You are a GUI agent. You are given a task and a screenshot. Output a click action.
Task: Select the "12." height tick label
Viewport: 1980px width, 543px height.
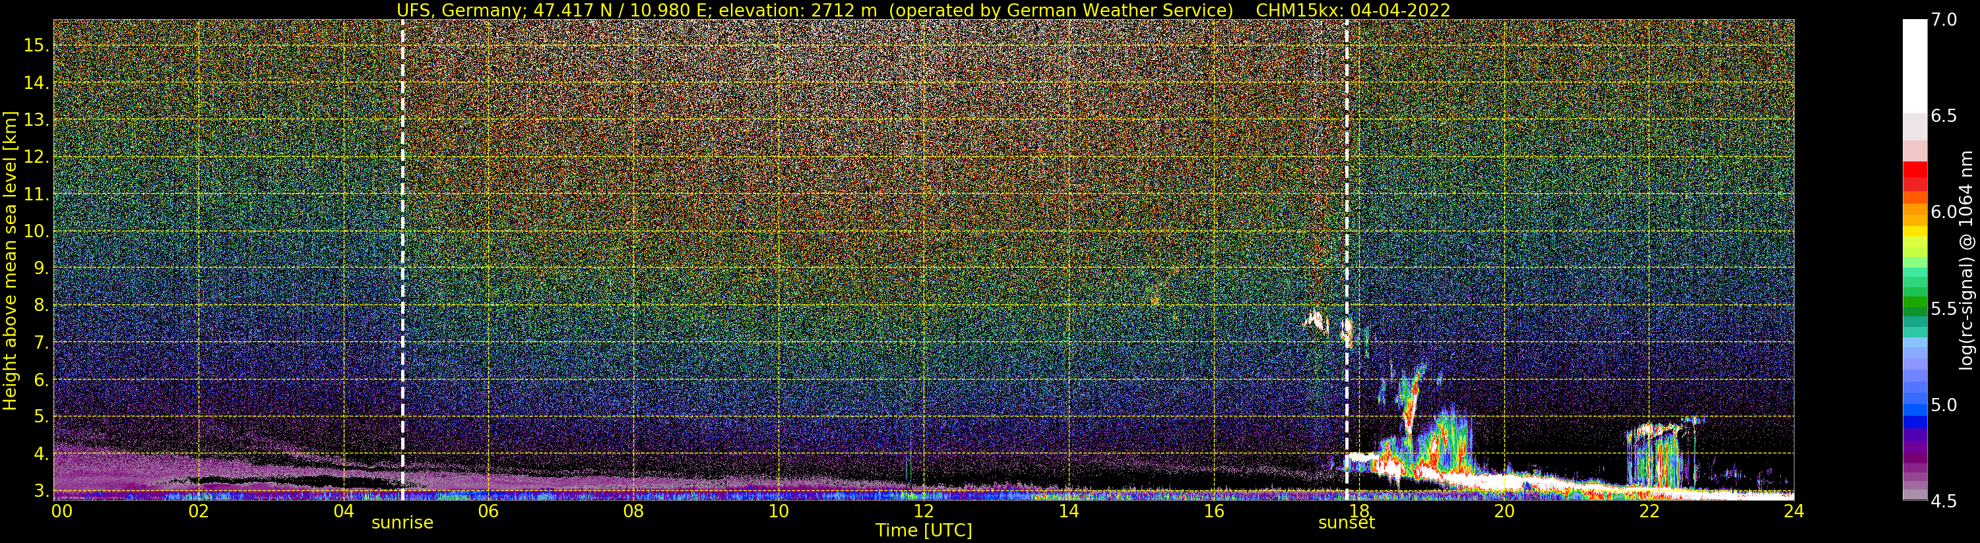36,157
